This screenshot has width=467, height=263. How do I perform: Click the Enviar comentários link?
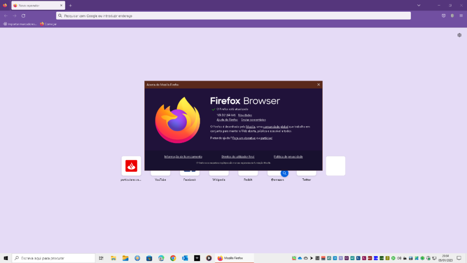253,120
